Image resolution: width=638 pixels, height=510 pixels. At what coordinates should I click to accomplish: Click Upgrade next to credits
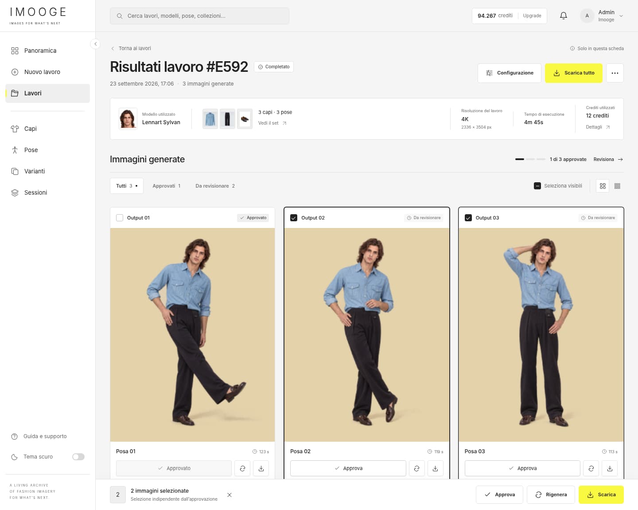(x=532, y=16)
